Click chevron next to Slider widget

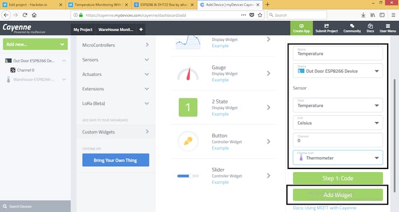tap(269, 176)
